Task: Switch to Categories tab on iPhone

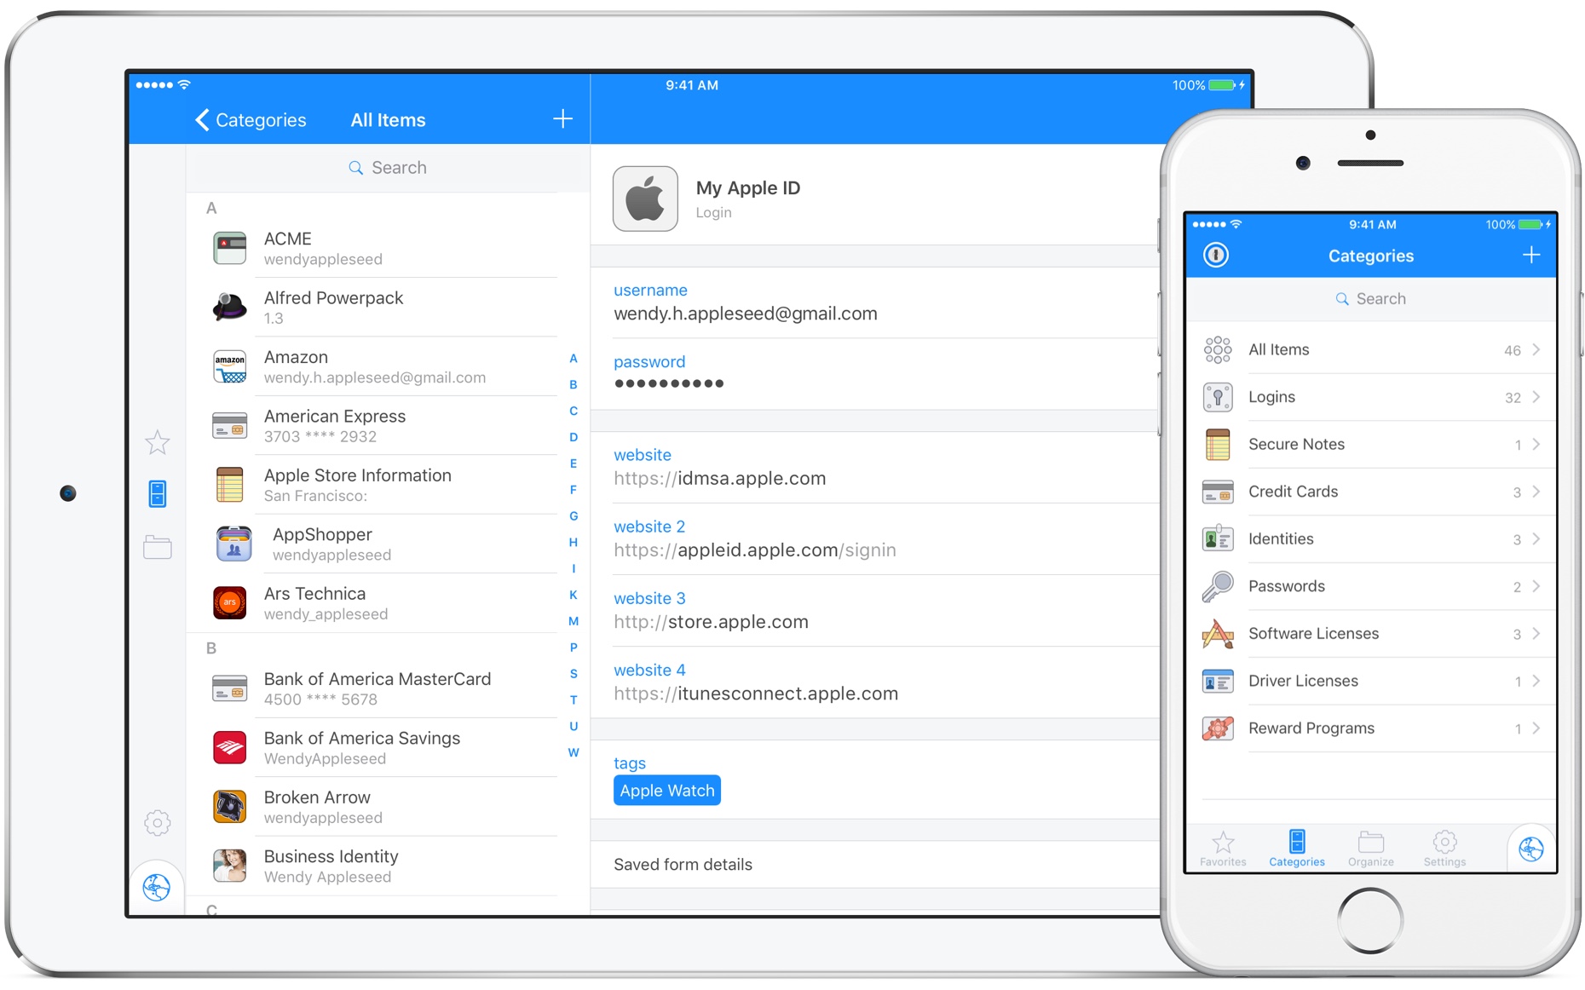Action: pos(1297,849)
